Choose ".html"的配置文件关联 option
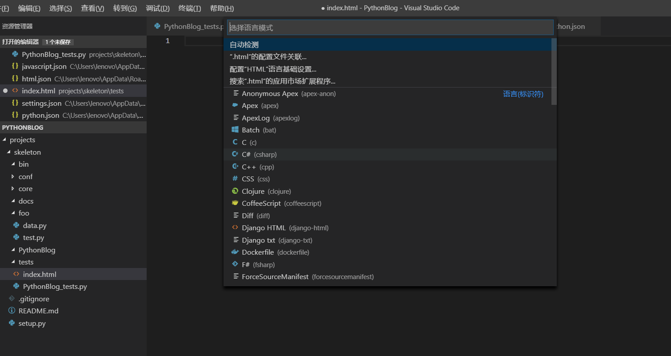671x356 pixels. 387,57
